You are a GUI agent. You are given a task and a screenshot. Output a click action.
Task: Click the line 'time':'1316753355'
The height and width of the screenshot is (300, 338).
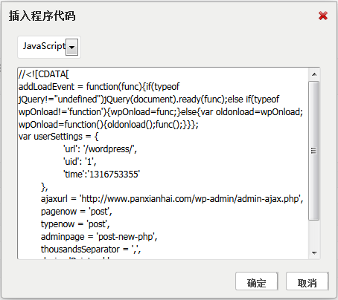click(x=102, y=175)
